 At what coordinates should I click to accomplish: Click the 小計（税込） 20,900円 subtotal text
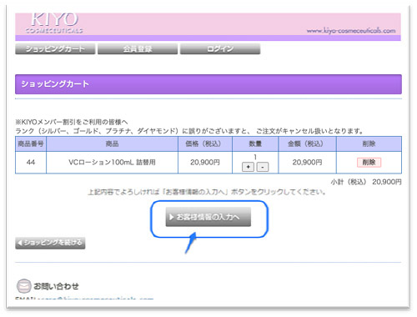(x=366, y=182)
